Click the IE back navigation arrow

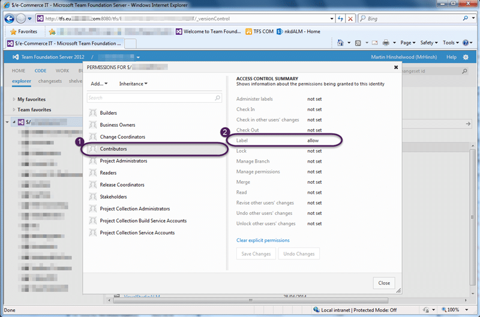pyautogui.click(x=10, y=19)
